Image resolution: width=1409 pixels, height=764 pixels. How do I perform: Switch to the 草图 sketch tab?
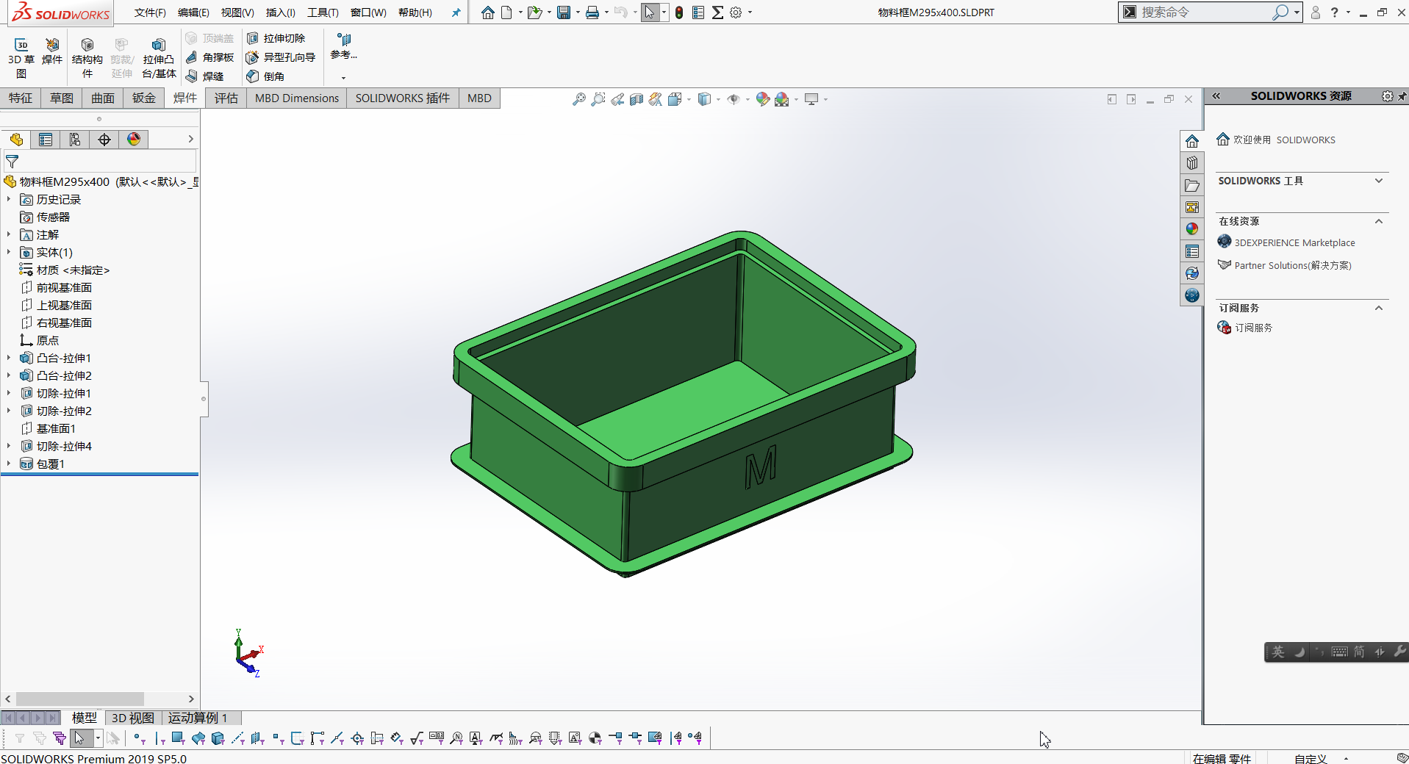pyautogui.click(x=62, y=98)
